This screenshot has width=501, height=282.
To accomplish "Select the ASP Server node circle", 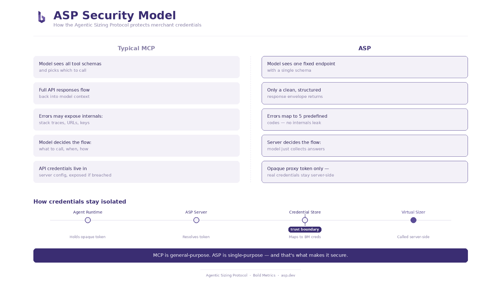I will [x=196, y=220].
